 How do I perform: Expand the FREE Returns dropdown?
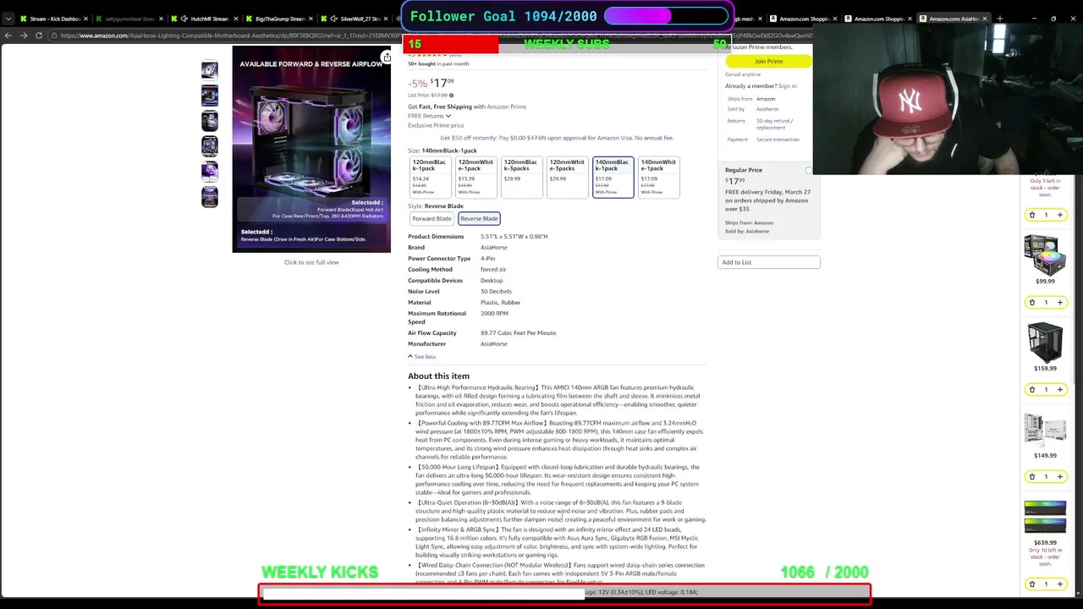pos(430,116)
